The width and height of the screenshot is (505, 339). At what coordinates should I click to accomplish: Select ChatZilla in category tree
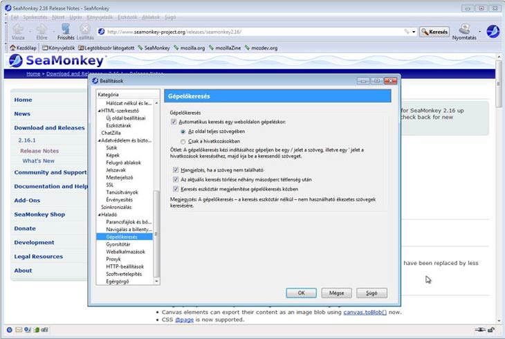click(111, 133)
